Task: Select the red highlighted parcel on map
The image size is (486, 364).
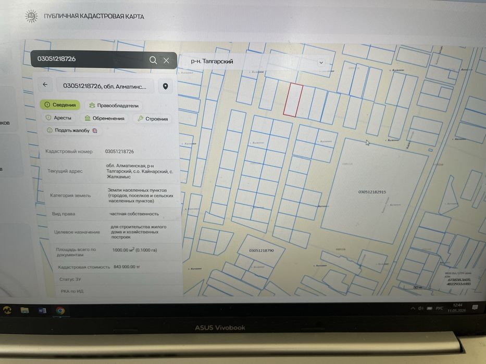Action: pyautogui.click(x=293, y=100)
